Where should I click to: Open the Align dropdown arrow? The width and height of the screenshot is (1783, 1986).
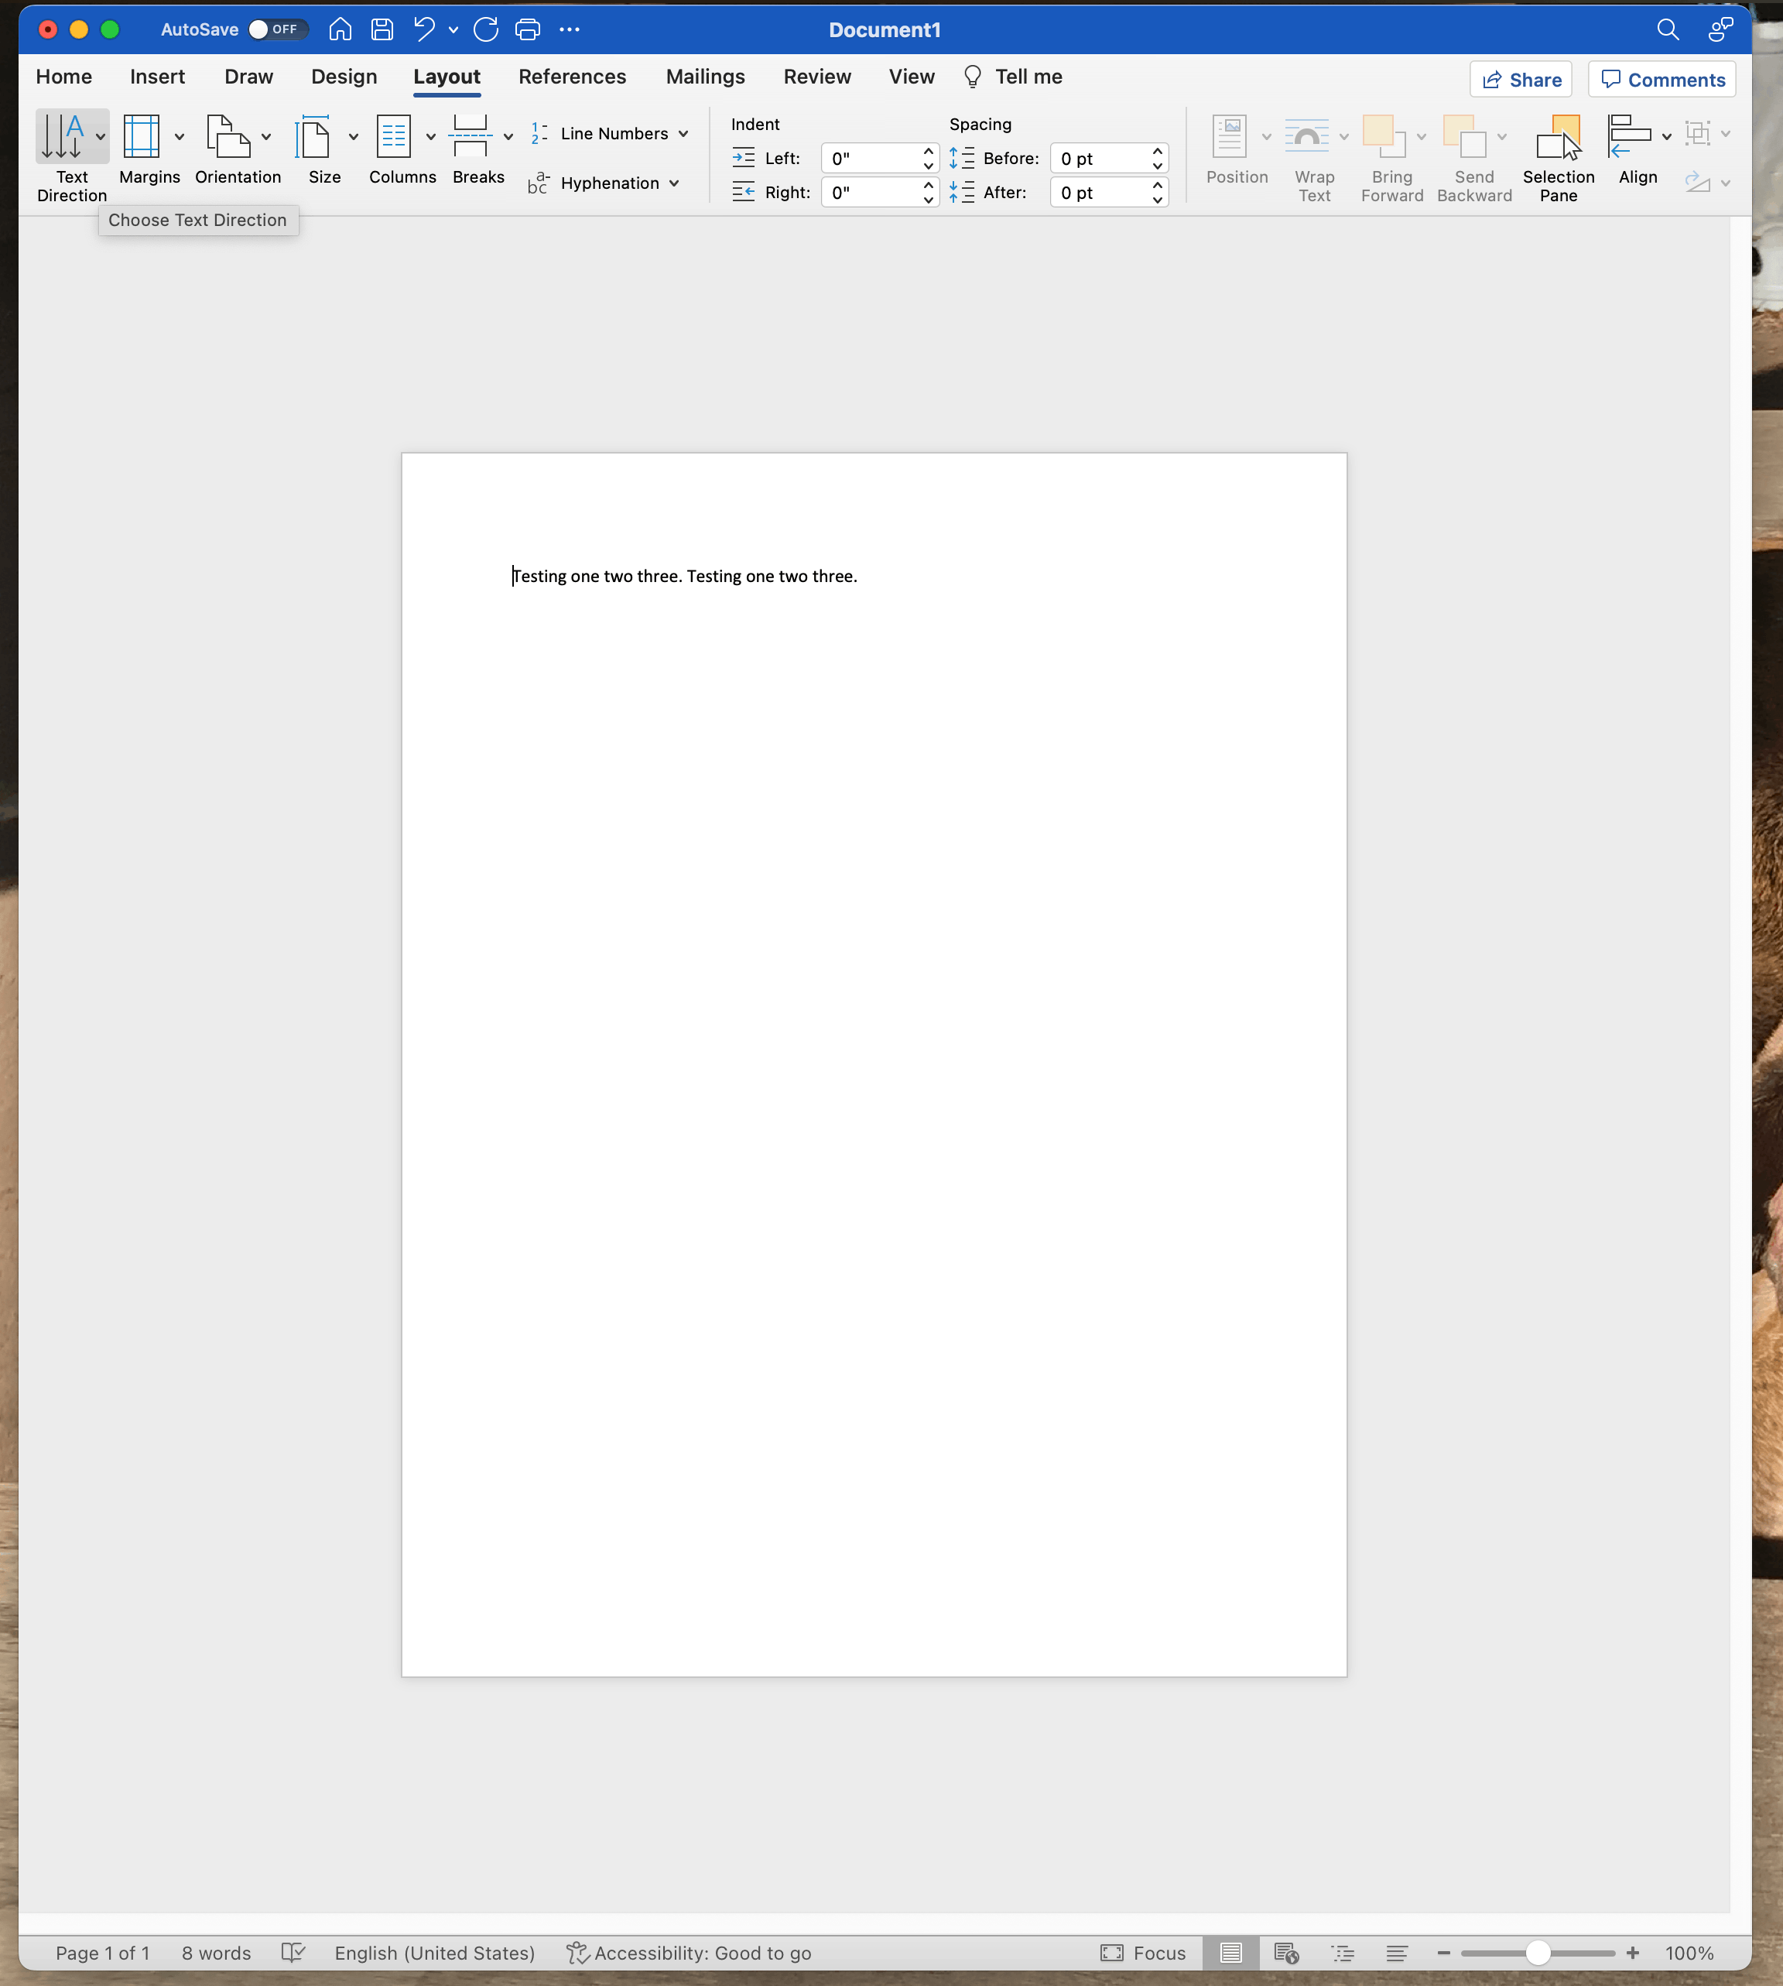(1666, 136)
